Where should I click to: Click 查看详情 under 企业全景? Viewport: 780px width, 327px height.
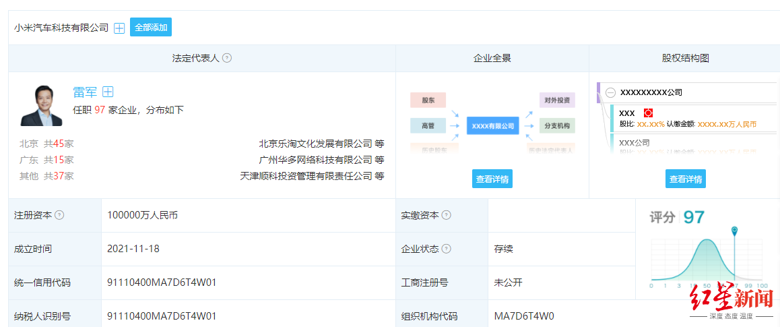pos(492,179)
